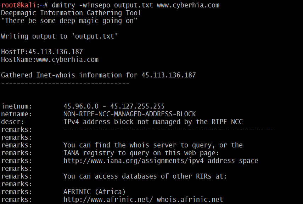Image resolution: width=303 pixels, height=204 pixels.
Task: Click the IP address on the HostIP line
Action: click(56, 52)
